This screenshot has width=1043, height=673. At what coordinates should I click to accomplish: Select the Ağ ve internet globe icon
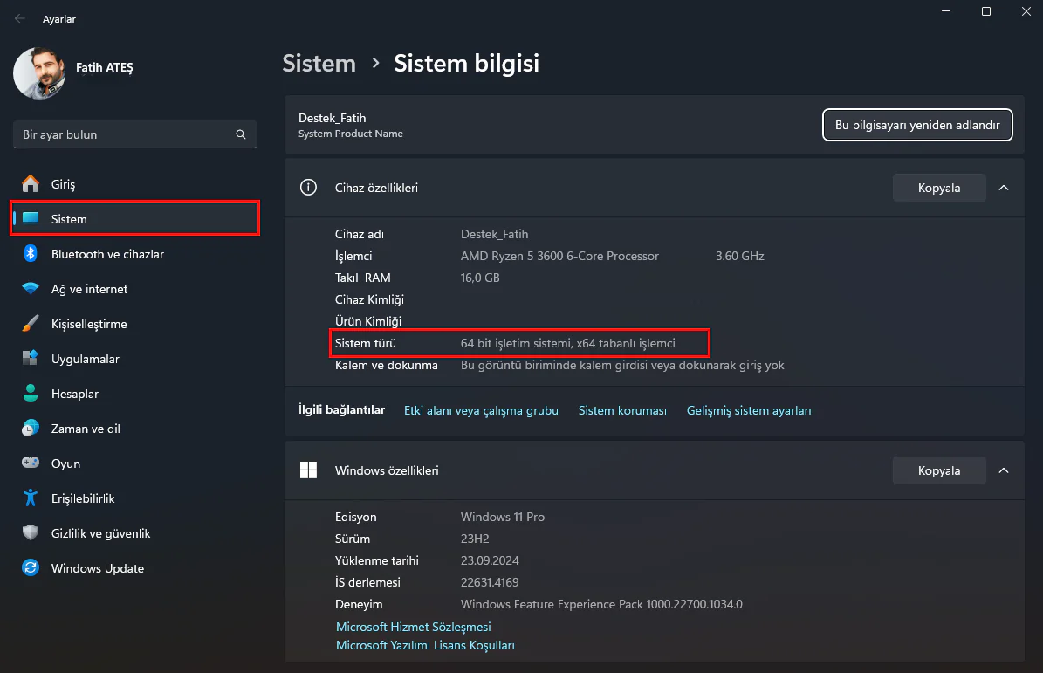coord(30,289)
